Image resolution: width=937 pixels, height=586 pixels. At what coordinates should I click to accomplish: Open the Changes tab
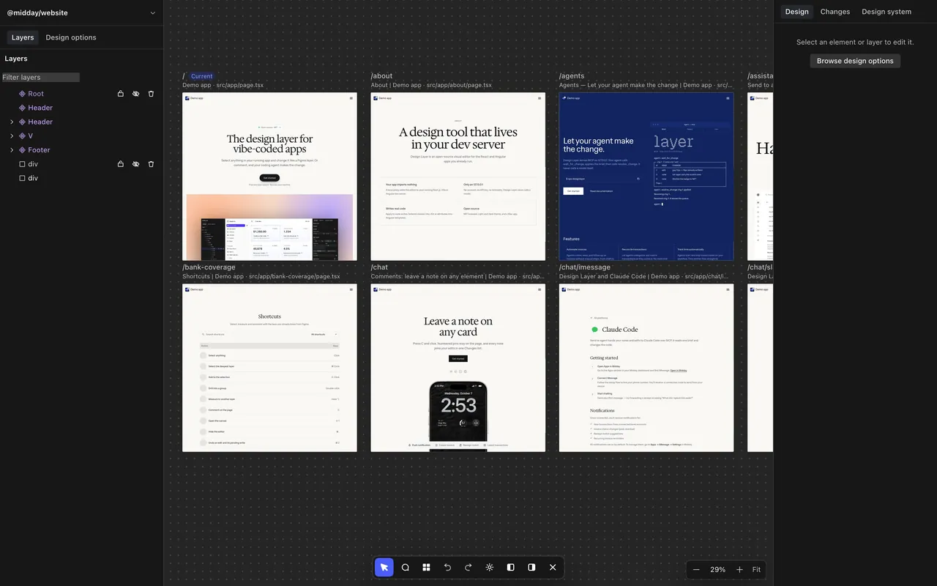[x=835, y=12]
